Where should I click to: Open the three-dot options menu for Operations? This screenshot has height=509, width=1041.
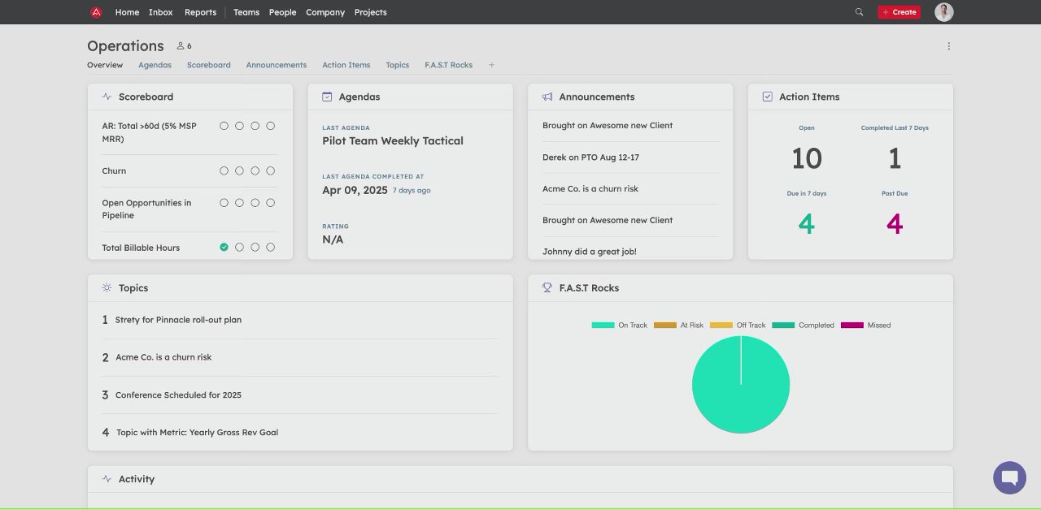click(x=948, y=46)
